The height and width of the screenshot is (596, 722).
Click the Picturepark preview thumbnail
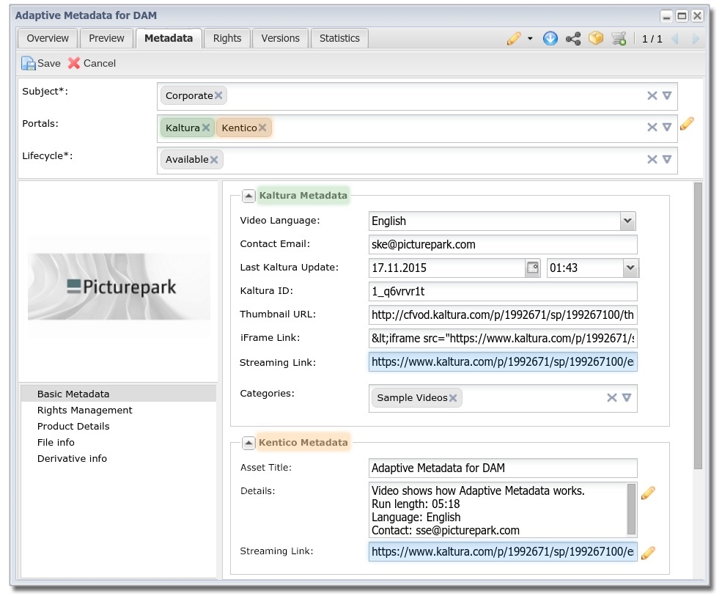point(119,287)
